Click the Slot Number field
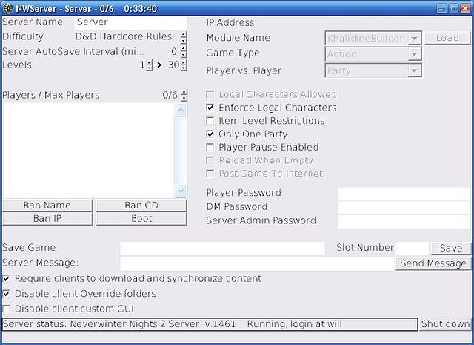The height and width of the screenshot is (345, 474). 413,249
